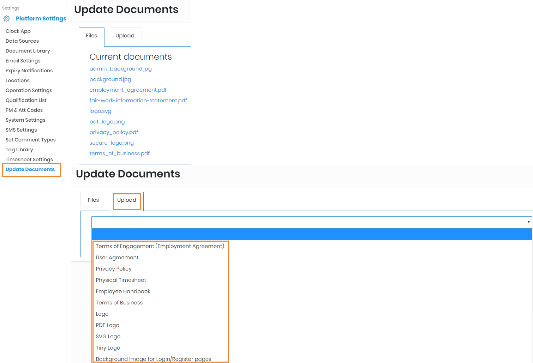Pick SVG Logo from the dropdown
Viewport: 533px width, 363px height.
tap(108, 337)
